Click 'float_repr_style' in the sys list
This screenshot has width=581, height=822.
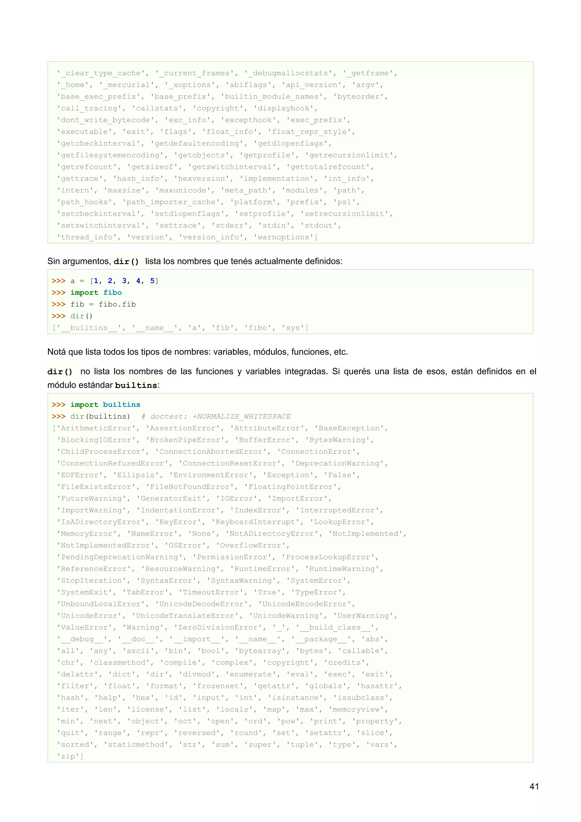309,132
